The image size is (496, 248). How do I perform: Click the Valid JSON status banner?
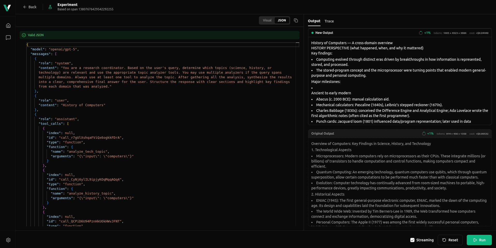click(x=35, y=35)
